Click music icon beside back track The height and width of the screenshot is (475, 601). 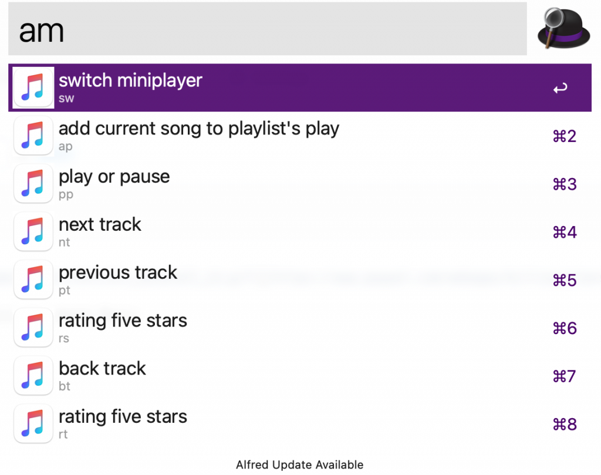click(x=33, y=376)
